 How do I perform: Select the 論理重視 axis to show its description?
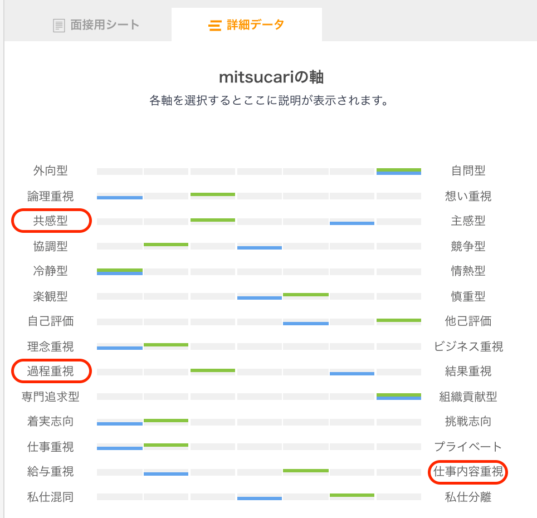51,196
